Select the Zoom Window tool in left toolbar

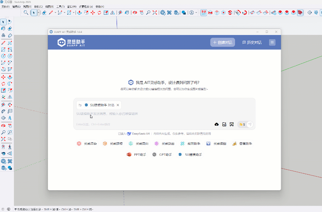[x=10, y=132]
